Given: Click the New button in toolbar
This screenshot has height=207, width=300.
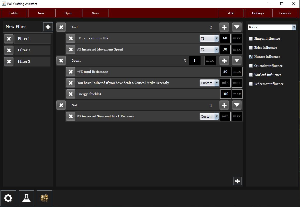Looking at the screenshot, I should [x=41, y=13].
